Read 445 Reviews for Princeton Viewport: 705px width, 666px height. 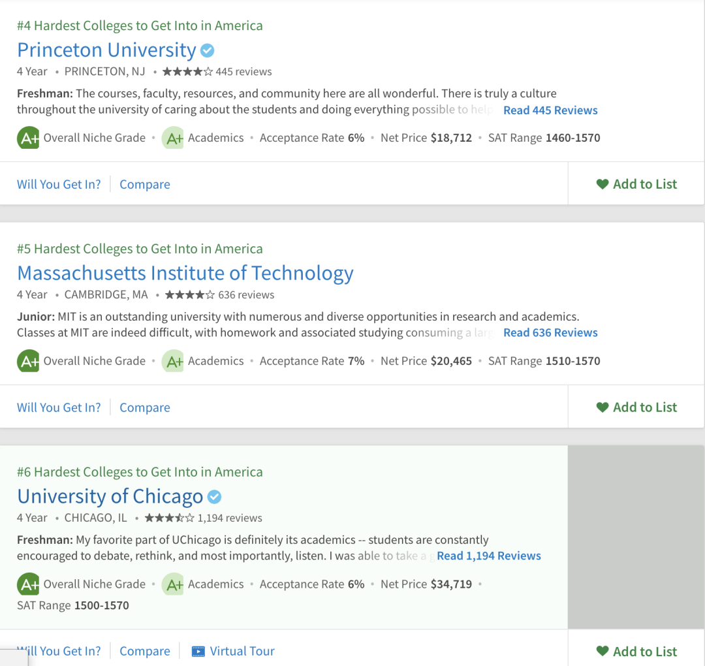tap(550, 110)
